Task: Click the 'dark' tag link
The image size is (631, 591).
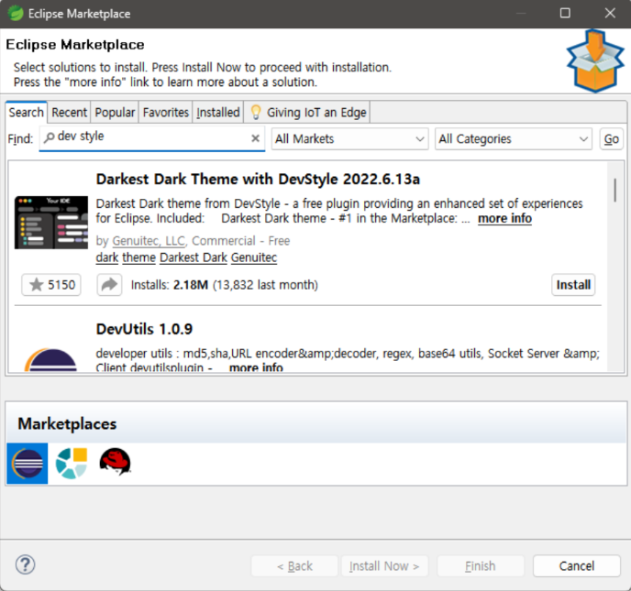Action: pyautogui.click(x=107, y=257)
